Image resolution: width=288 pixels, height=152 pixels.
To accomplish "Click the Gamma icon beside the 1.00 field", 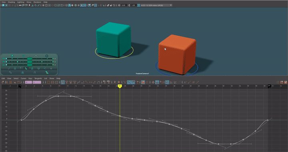I will 129,5.
